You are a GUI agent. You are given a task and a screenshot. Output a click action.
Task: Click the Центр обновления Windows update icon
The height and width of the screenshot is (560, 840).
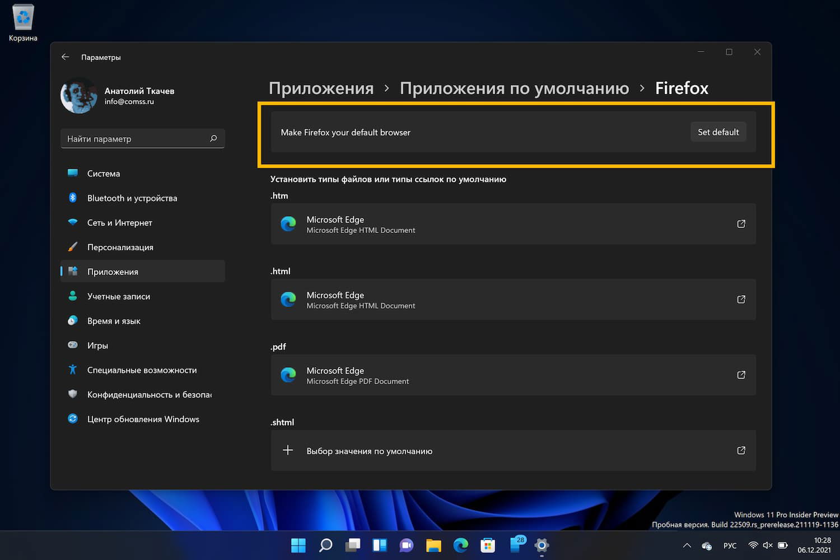[73, 419]
